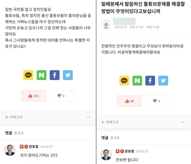Click 준표형 username in left comment
The width and height of the screenshot is (191, 164).
tap(33, 147)
